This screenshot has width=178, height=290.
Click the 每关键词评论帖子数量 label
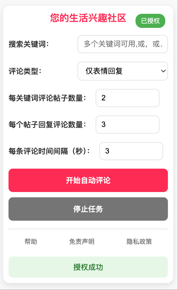[x=47, y=98]
